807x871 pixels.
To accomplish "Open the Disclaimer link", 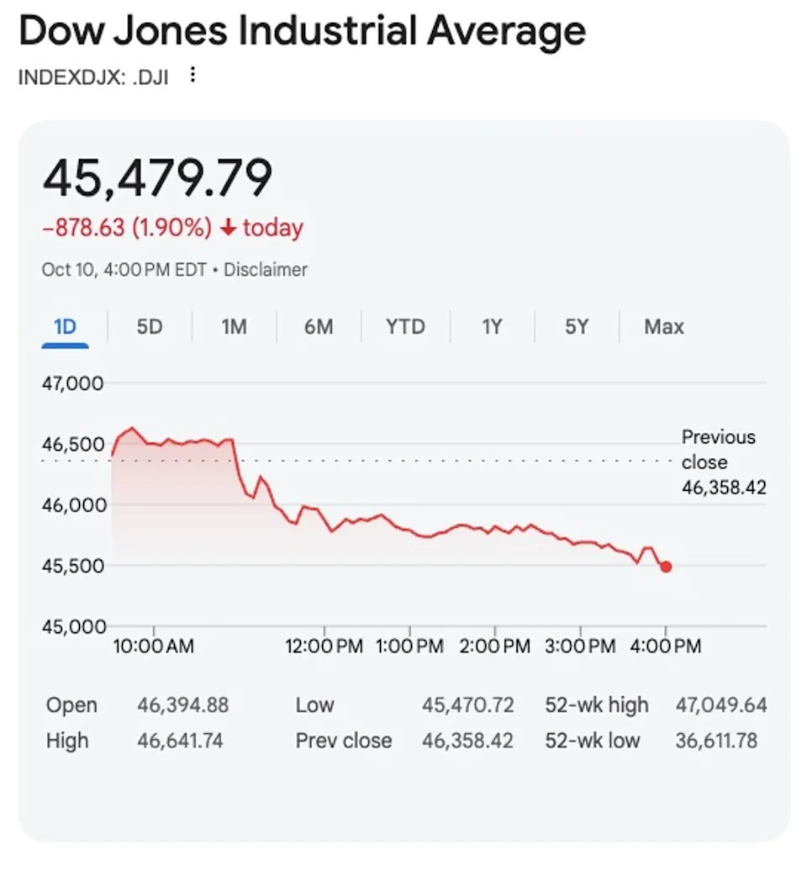I will tap(266, 270).
